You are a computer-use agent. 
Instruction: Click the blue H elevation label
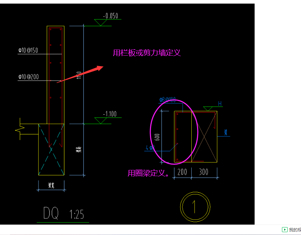click(220, 104)
